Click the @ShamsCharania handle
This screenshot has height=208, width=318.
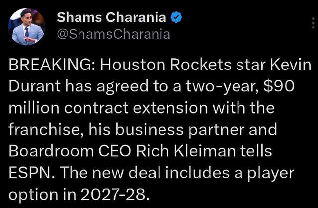pos(114,35)
